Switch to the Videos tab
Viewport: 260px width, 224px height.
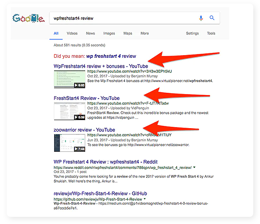click(x=72, y=33)
